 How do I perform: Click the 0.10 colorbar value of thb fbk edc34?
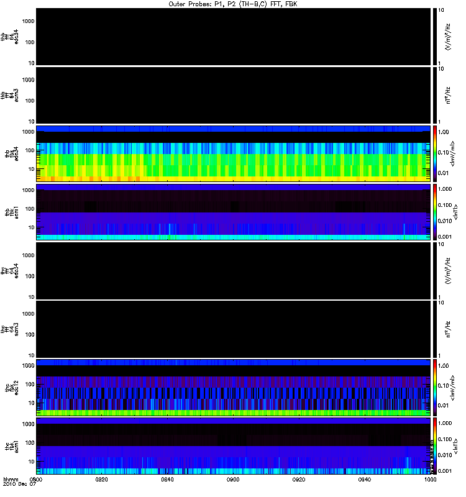point(444,153)
